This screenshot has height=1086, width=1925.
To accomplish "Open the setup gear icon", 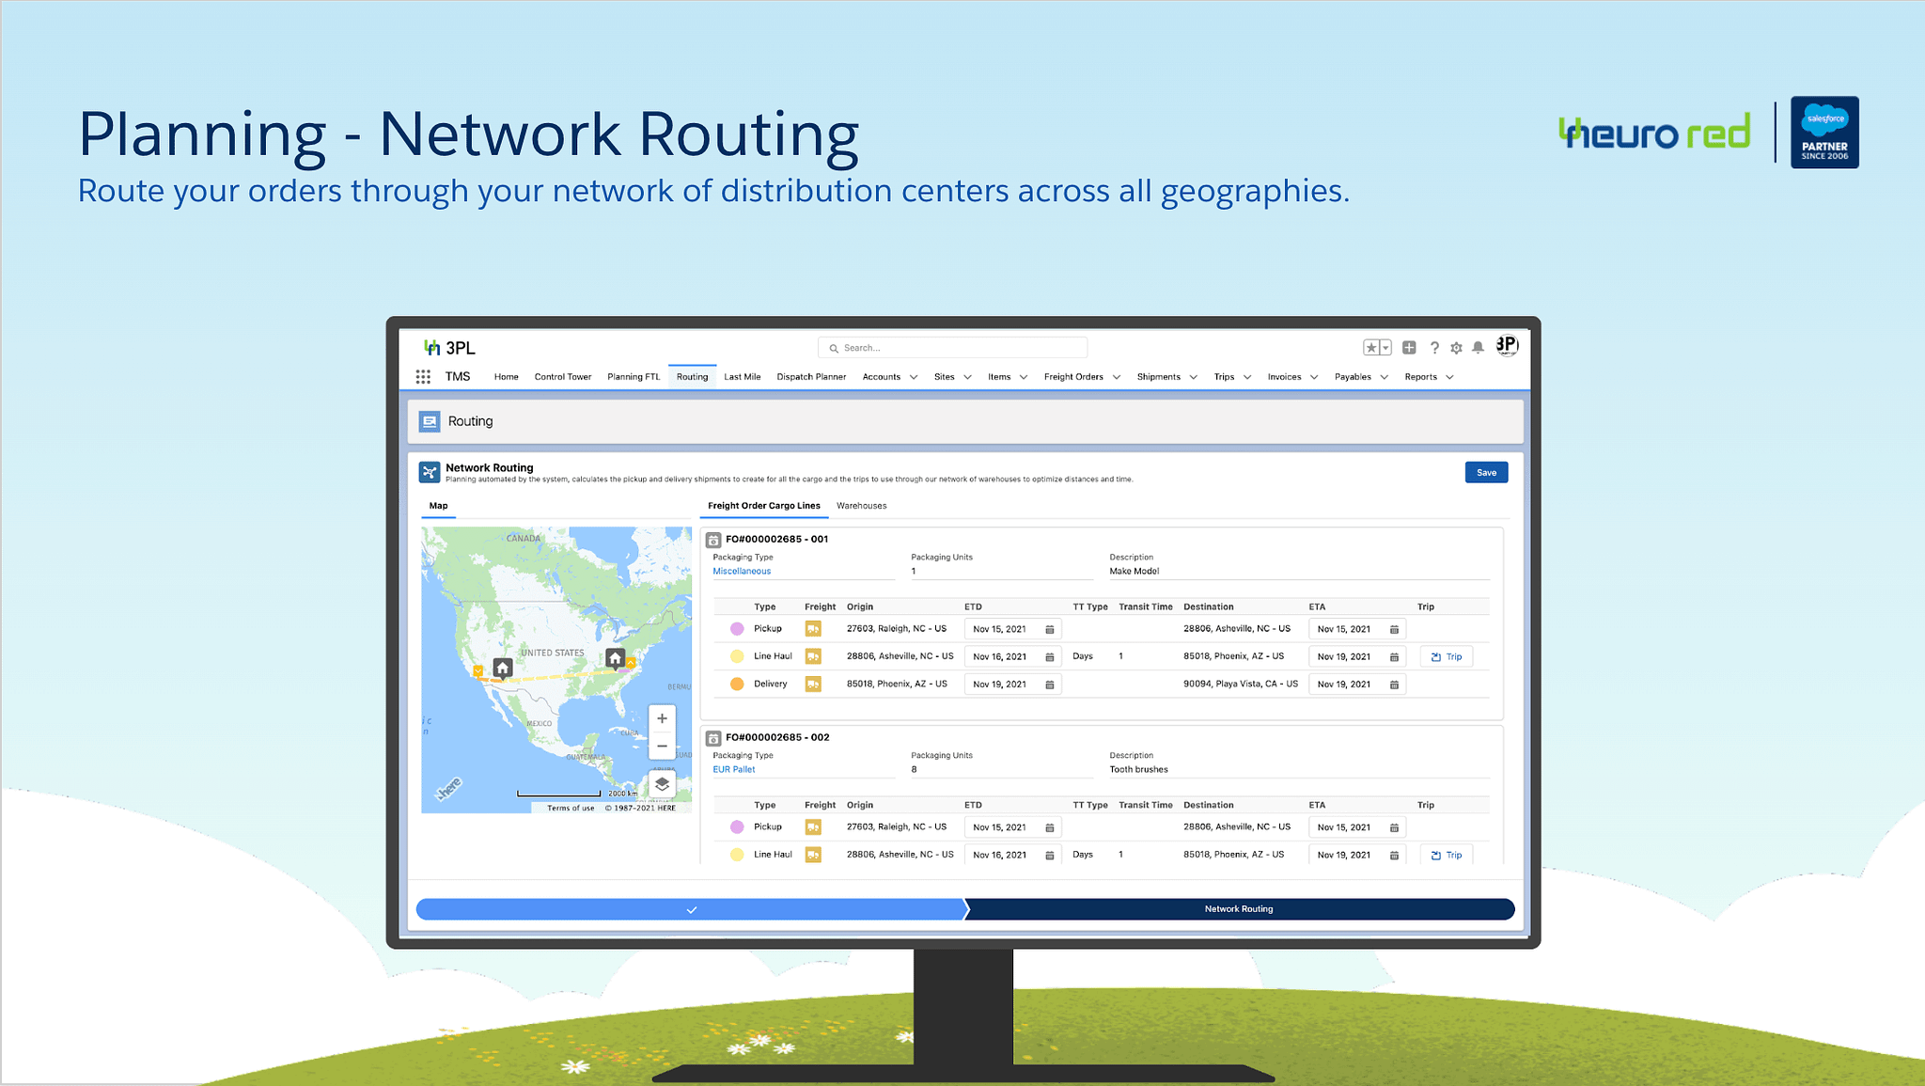I will 1456,348.
